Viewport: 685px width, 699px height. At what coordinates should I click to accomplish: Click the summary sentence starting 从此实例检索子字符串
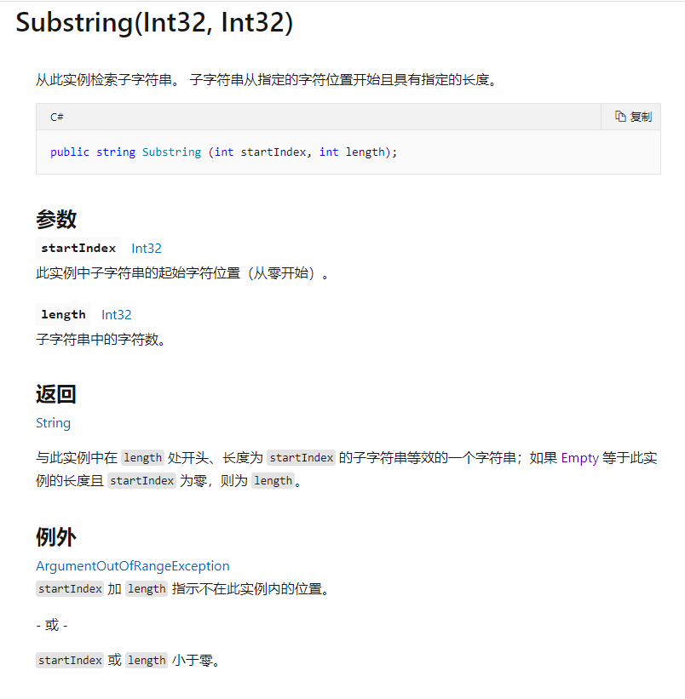266,80
